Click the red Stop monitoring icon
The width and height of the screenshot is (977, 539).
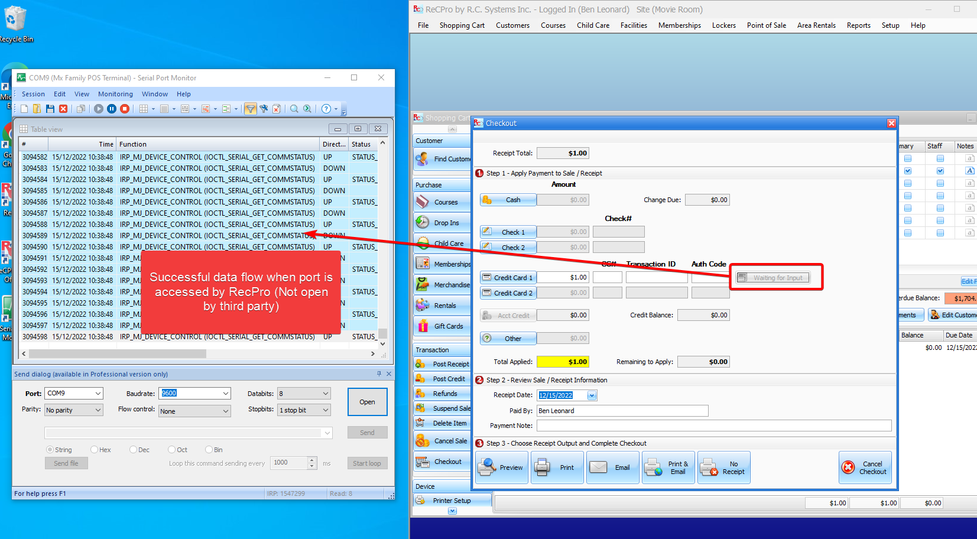click(125, 109)
